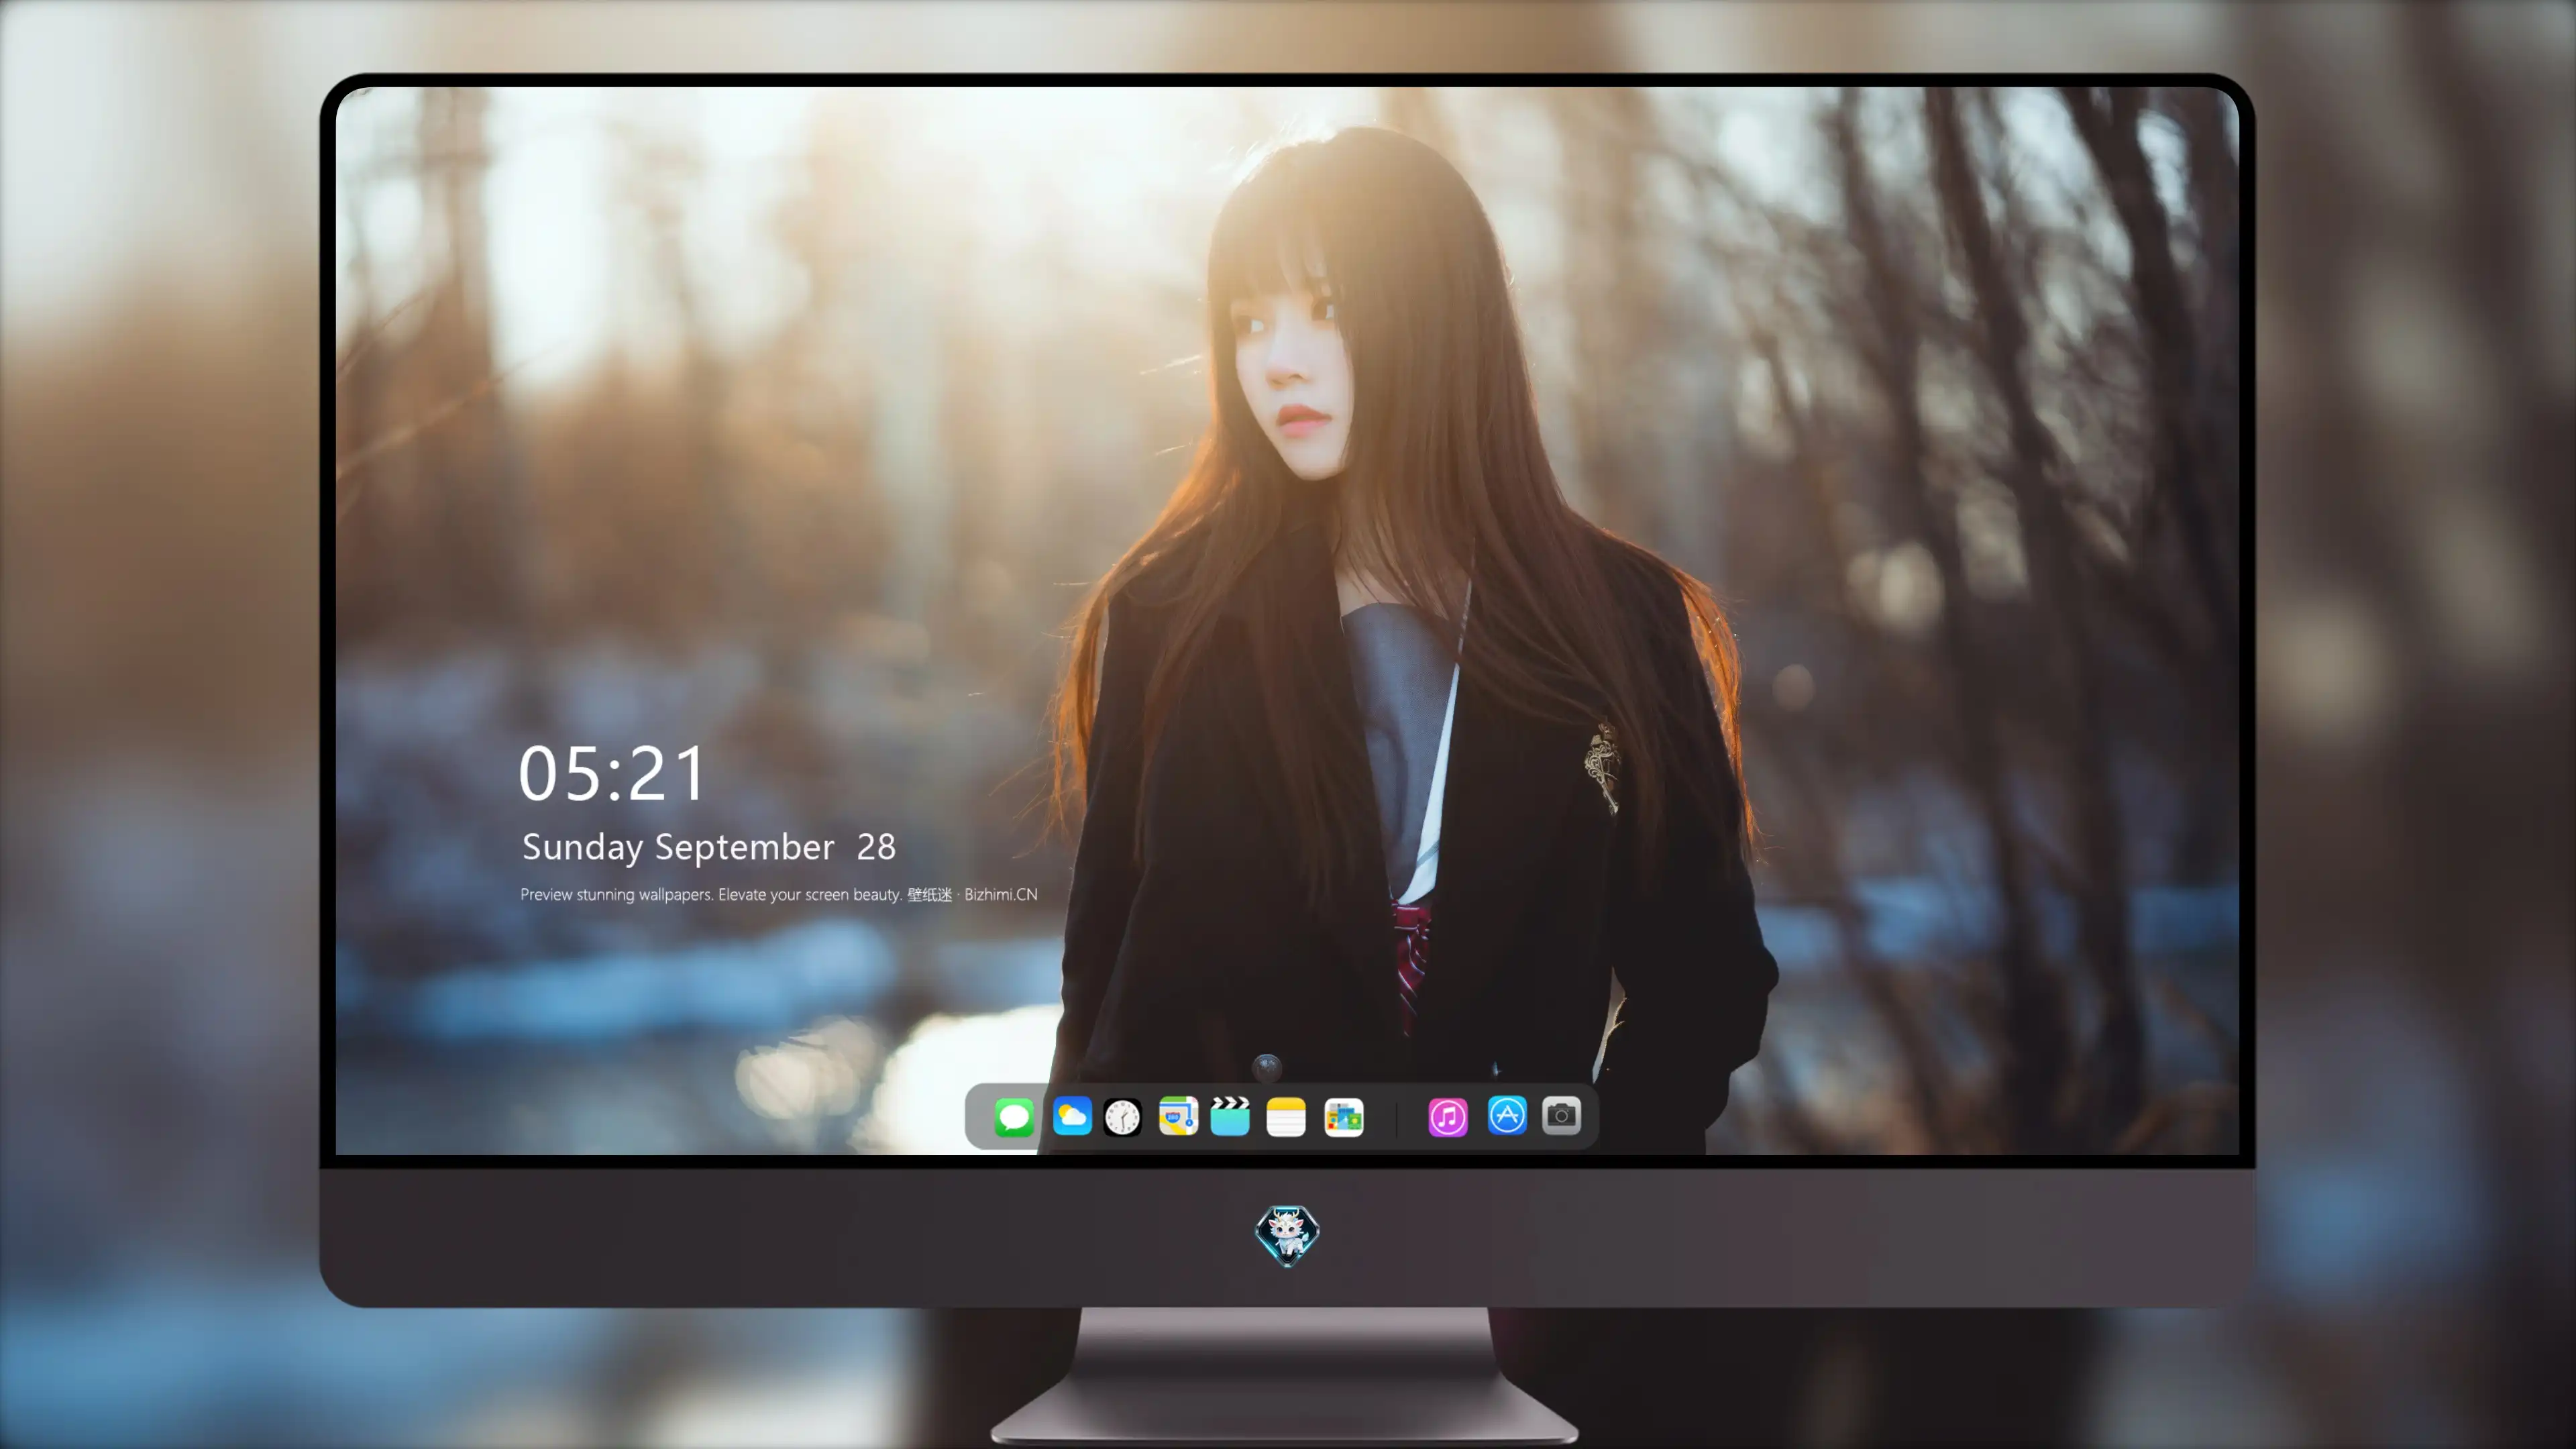Image resolution: width=2576 pixels, height=1449 pixels.
Task: Open the blue App Store icon
Action: click(1507, 1115)
